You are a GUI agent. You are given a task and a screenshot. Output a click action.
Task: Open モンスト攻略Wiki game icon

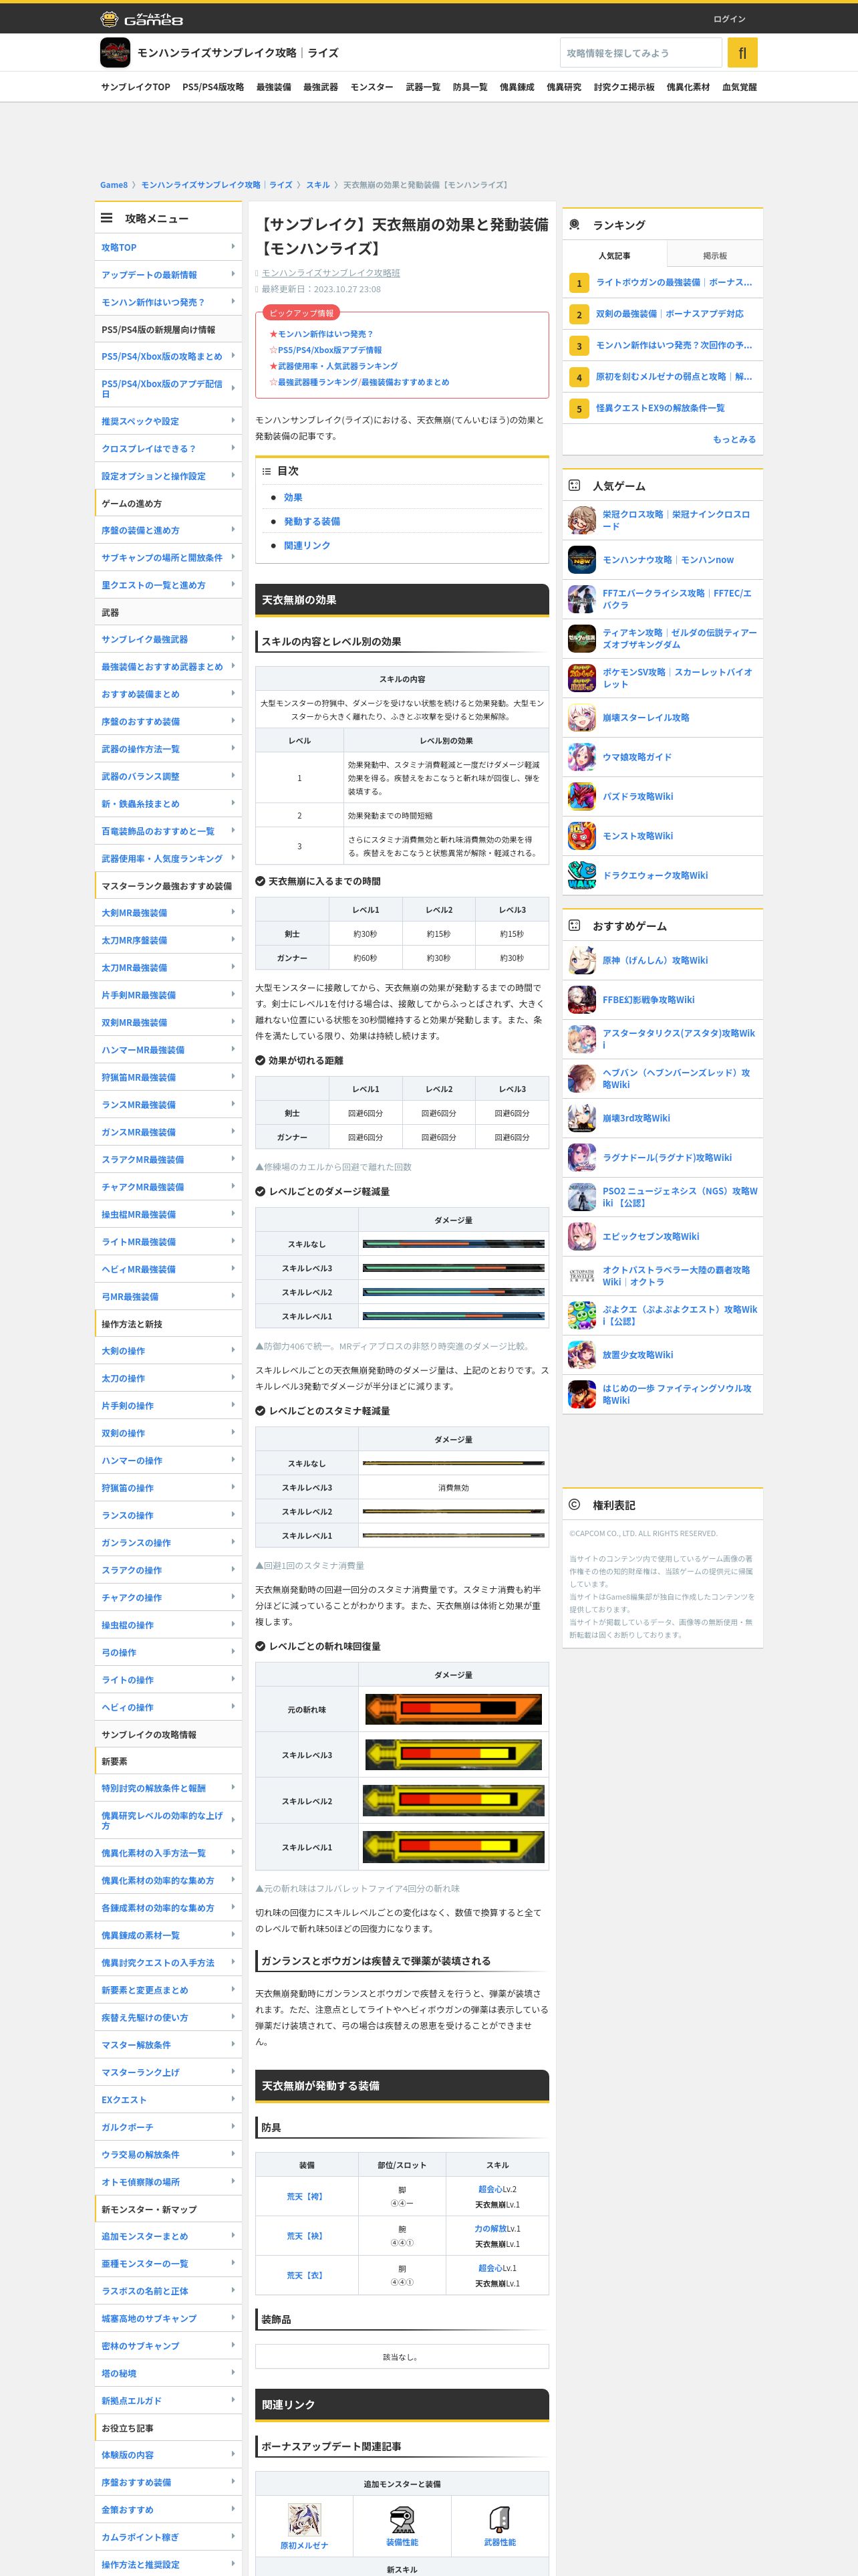tap(581, 836)
